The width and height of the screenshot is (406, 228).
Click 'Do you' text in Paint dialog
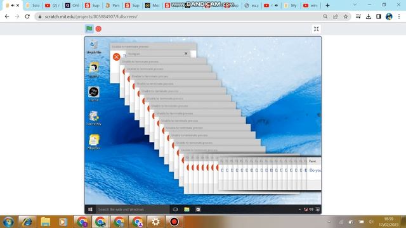pos(315,170)
